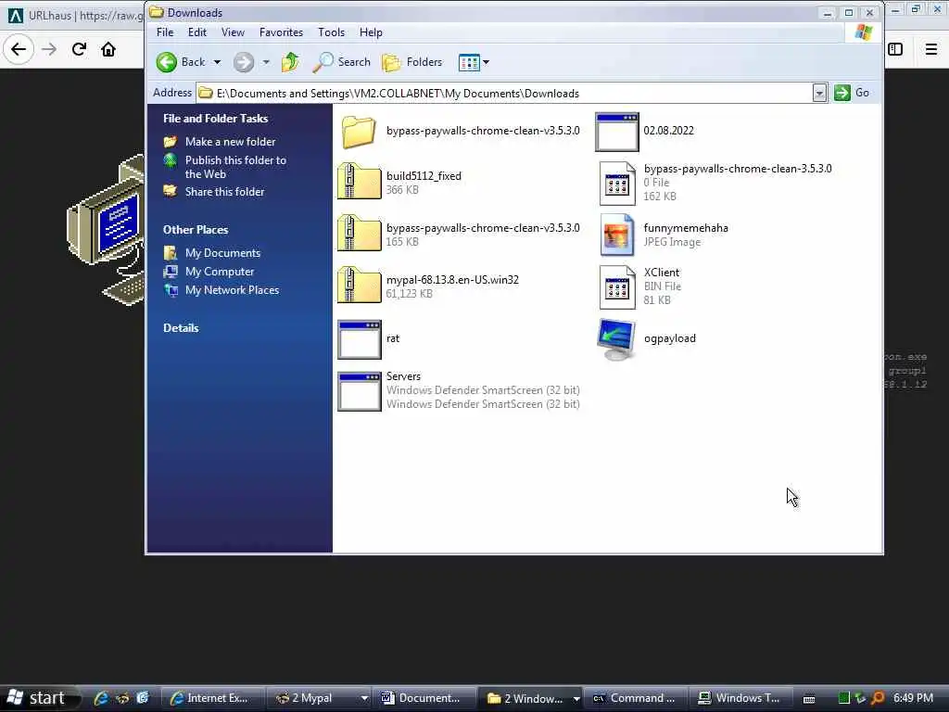
Task: Go to My Computer in Other Places
Action: click(x=220, y=272)
